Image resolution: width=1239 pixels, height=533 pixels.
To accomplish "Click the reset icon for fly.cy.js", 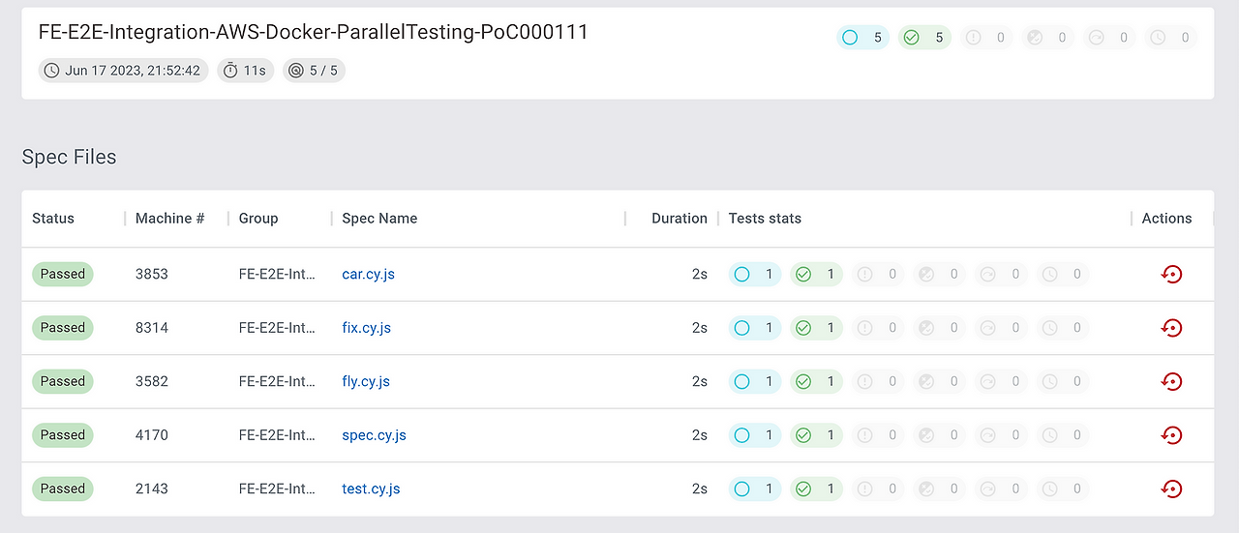I will [x=1171, y=382].
